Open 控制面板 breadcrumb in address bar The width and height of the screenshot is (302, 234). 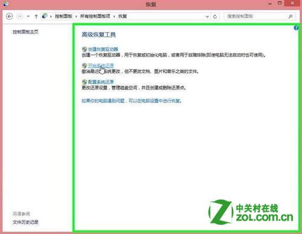(63, 16)
